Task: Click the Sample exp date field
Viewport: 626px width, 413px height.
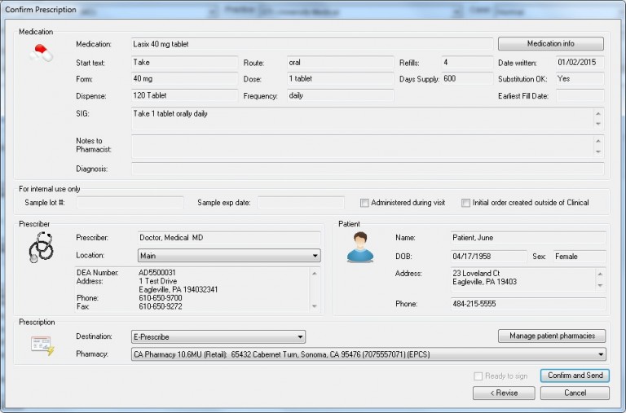Action: [x=301, y=202]
